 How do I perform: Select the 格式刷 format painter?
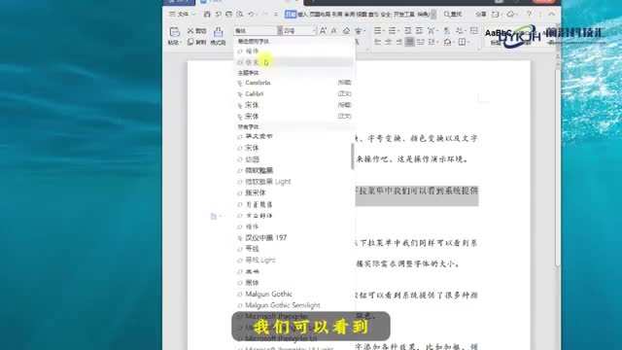coord(218,36)
